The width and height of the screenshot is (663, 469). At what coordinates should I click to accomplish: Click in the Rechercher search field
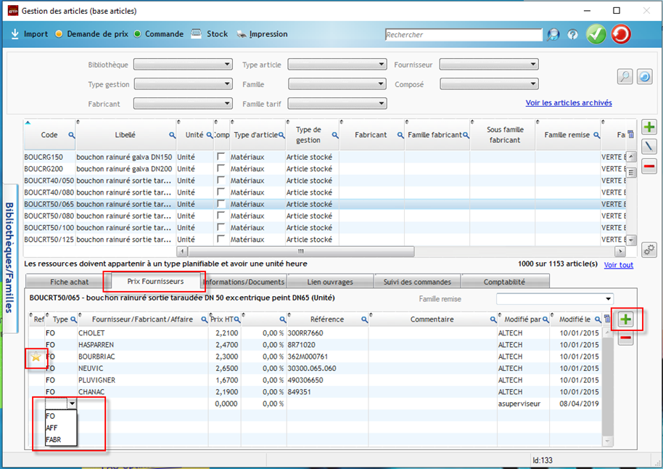[463, 34]
